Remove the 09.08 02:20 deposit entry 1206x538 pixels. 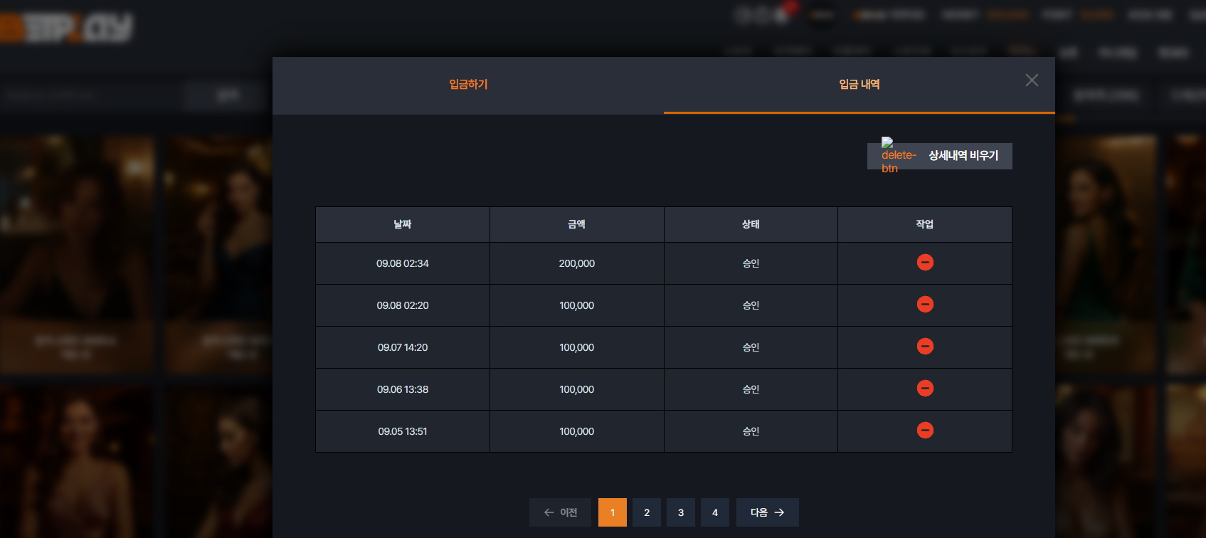tap(925, 305)
